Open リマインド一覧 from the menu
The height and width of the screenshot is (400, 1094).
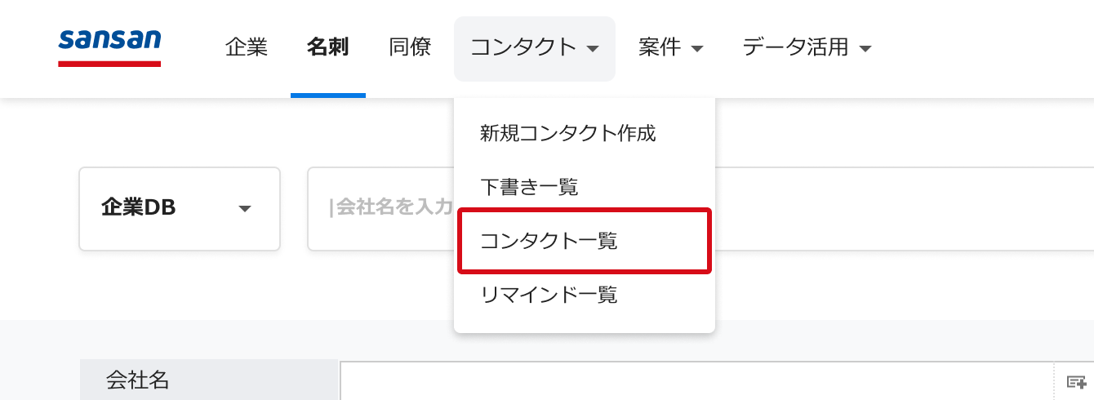549,295
